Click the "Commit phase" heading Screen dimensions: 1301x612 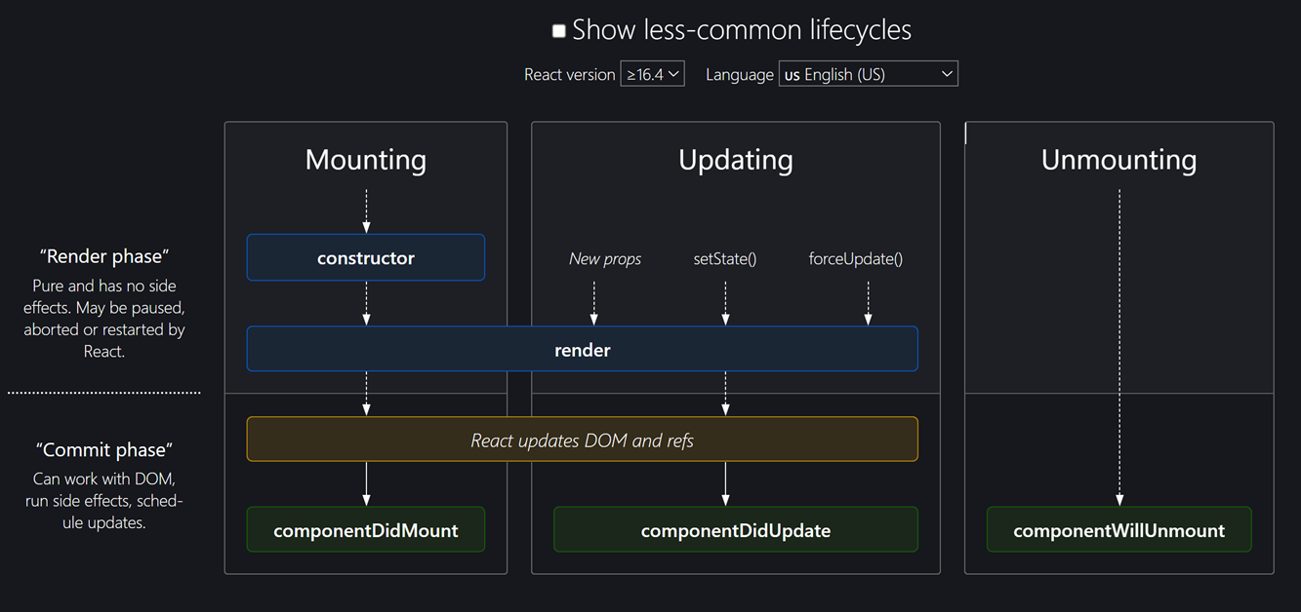(104, 450)
